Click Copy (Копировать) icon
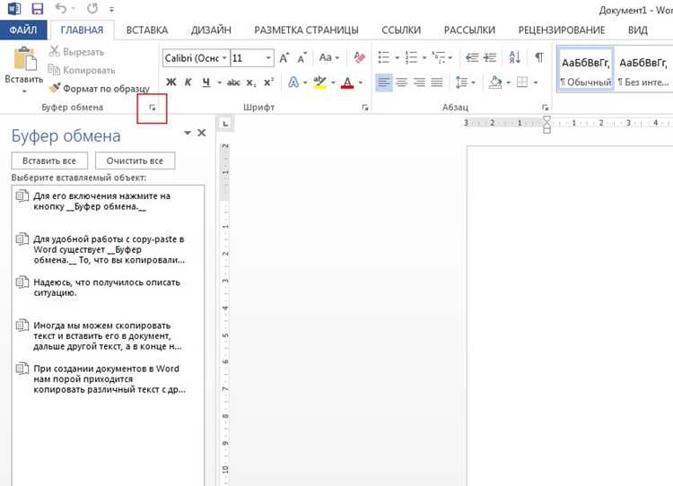673x486 pixels. tap(55, 69)
